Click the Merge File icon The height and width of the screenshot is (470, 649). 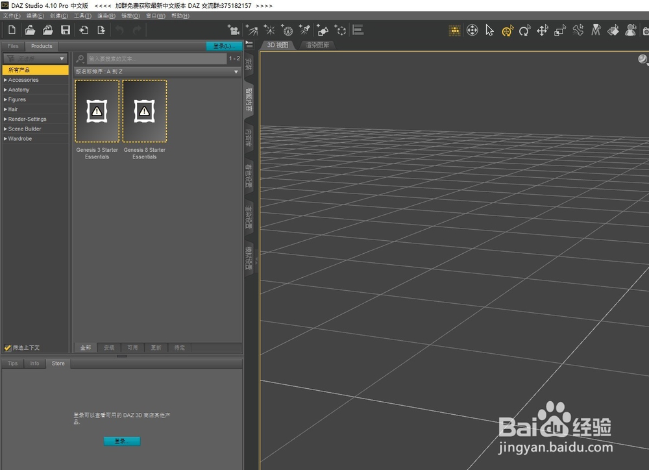[47, 30]
